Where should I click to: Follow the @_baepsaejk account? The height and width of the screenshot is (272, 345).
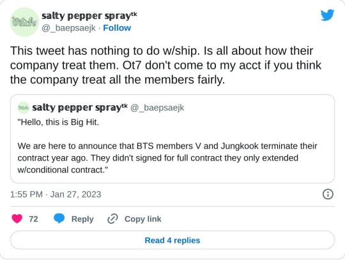(x=117, y=28)
